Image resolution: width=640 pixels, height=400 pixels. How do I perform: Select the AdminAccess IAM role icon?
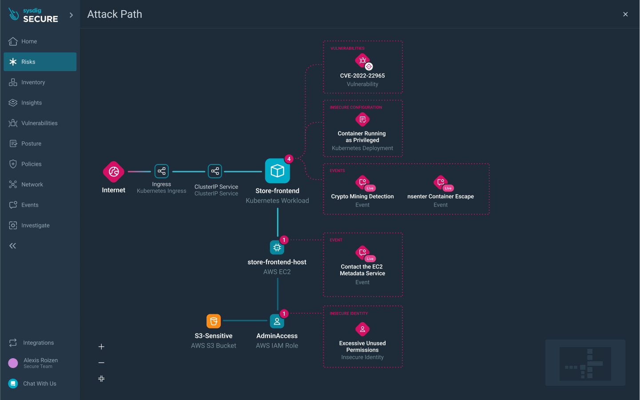(277, 321)
